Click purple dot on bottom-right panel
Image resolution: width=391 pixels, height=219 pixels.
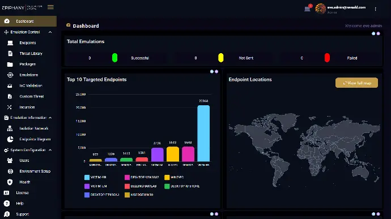[x=379, y=214]
